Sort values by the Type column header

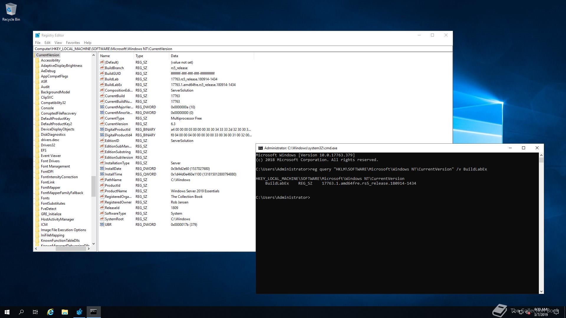[x=152, y=56]
